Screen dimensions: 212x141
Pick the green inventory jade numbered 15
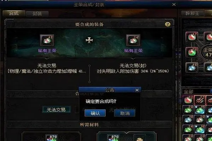[x=200, y=109]
